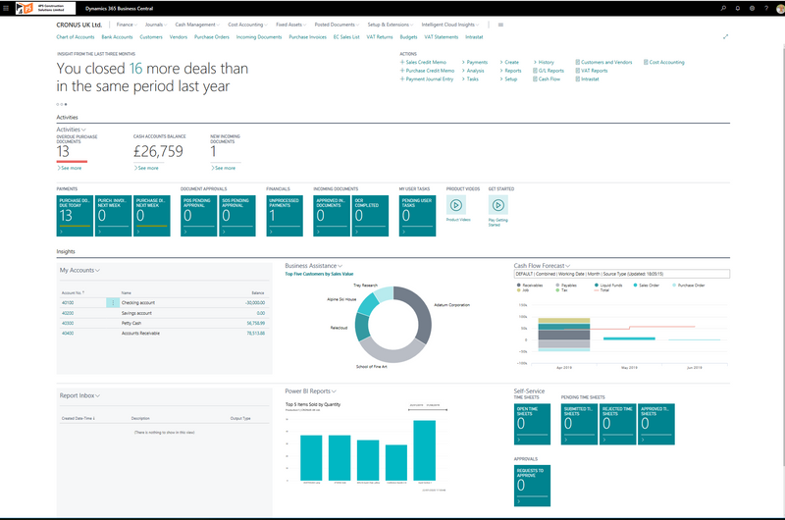This screenshot has width=785, height=520.
Task: Open the notifications bell icon
Action: point(738,8)
